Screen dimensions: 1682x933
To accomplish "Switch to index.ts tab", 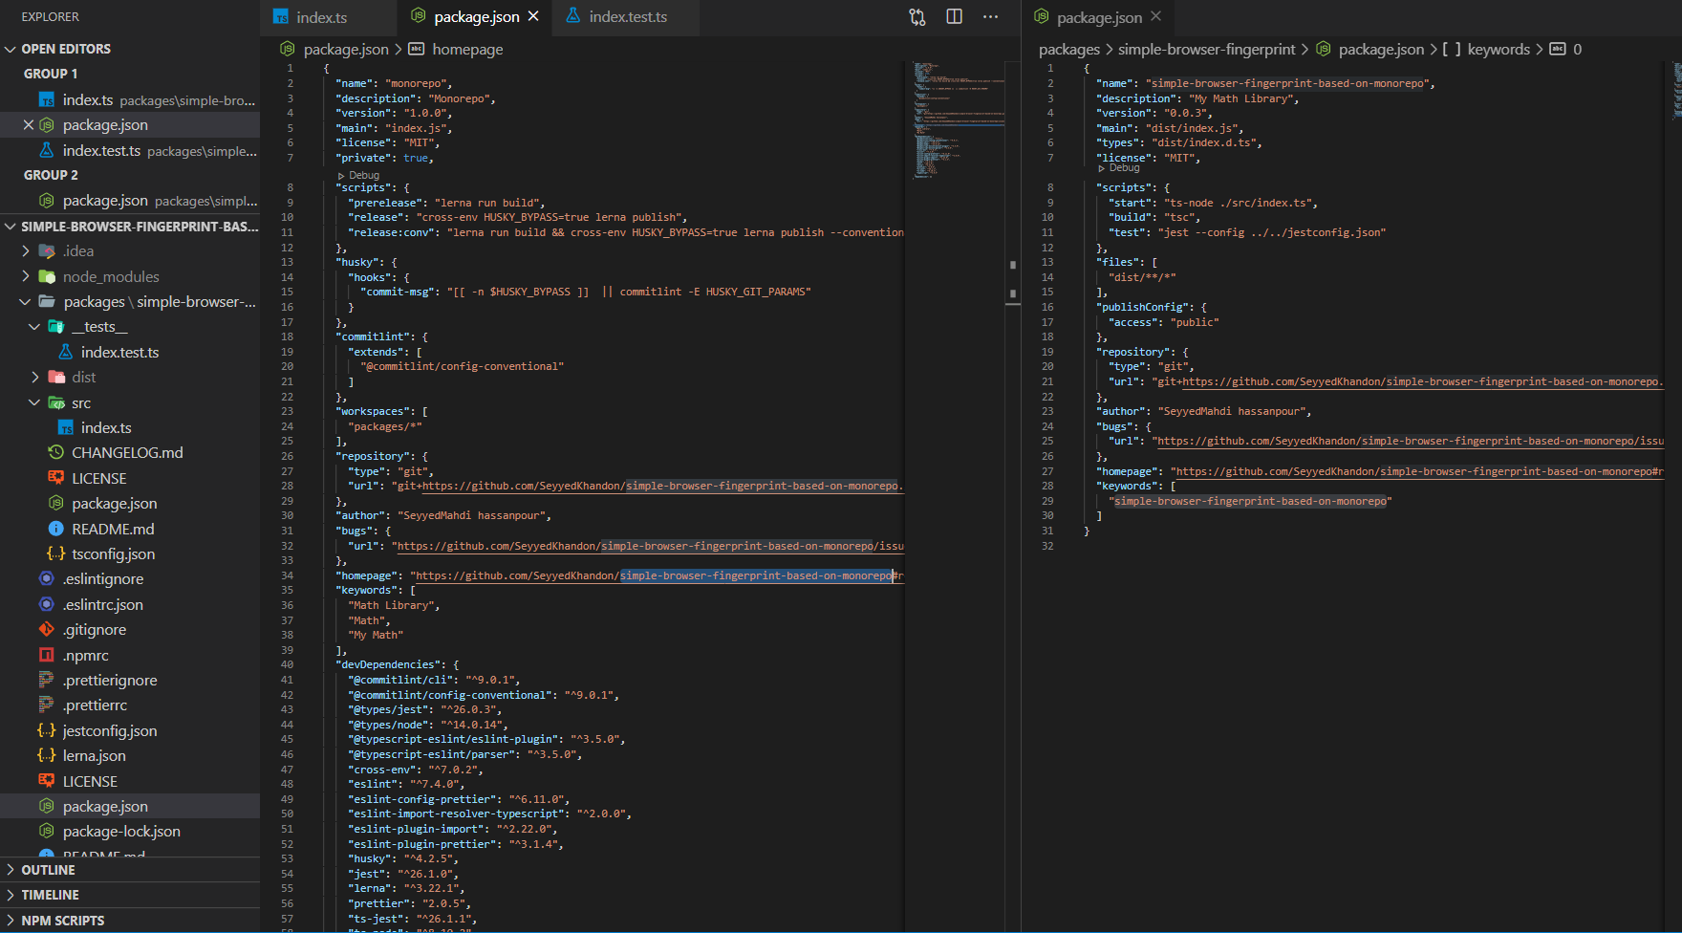I will point(322,17).
